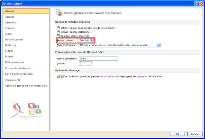Expand the 'Style d'info-bulle' dropdown
205x139 pixels.
158,45
